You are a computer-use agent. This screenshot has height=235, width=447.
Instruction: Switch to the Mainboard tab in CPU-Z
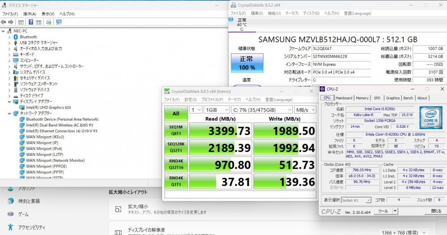click(x=343, y=98)
